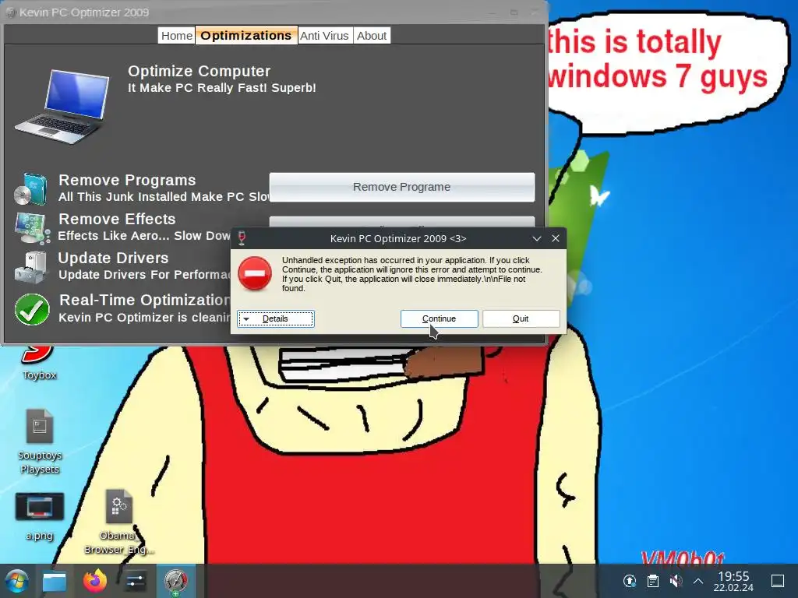Launch Firefox from the taskbar
This screenshot has height=598, width=798.
pos(95,581)
